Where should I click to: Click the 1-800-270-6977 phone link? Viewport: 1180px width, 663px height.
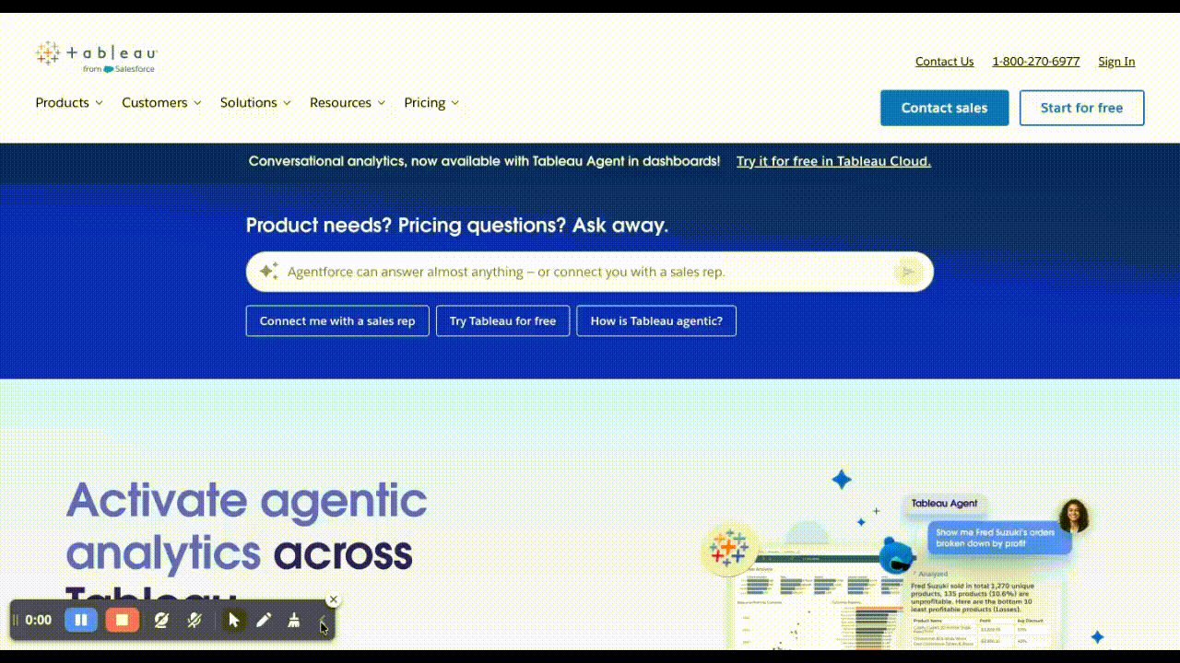point(1036,62)
